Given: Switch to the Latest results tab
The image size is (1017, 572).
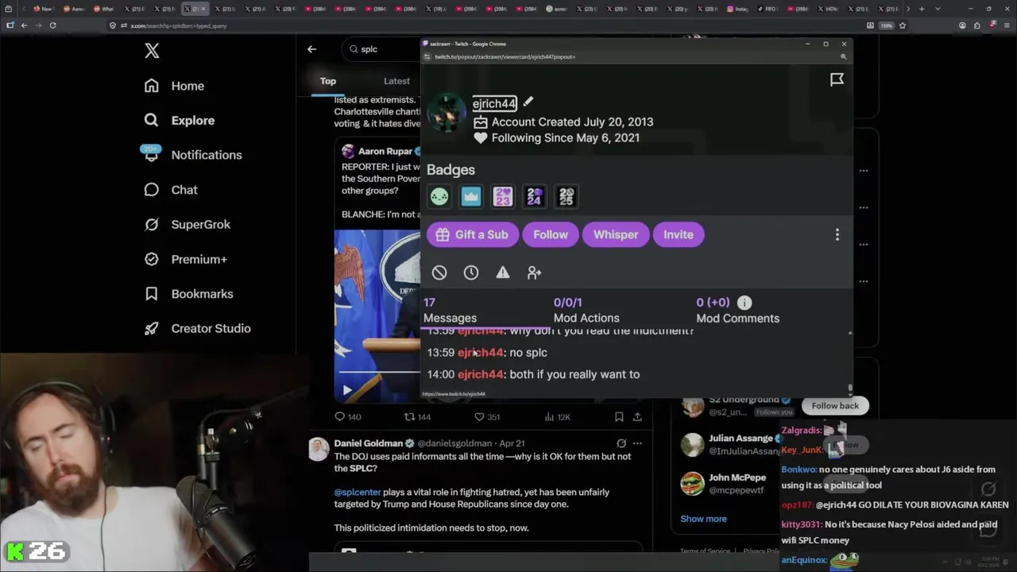Looking at the screenshot, I should (x=396, y=81).
